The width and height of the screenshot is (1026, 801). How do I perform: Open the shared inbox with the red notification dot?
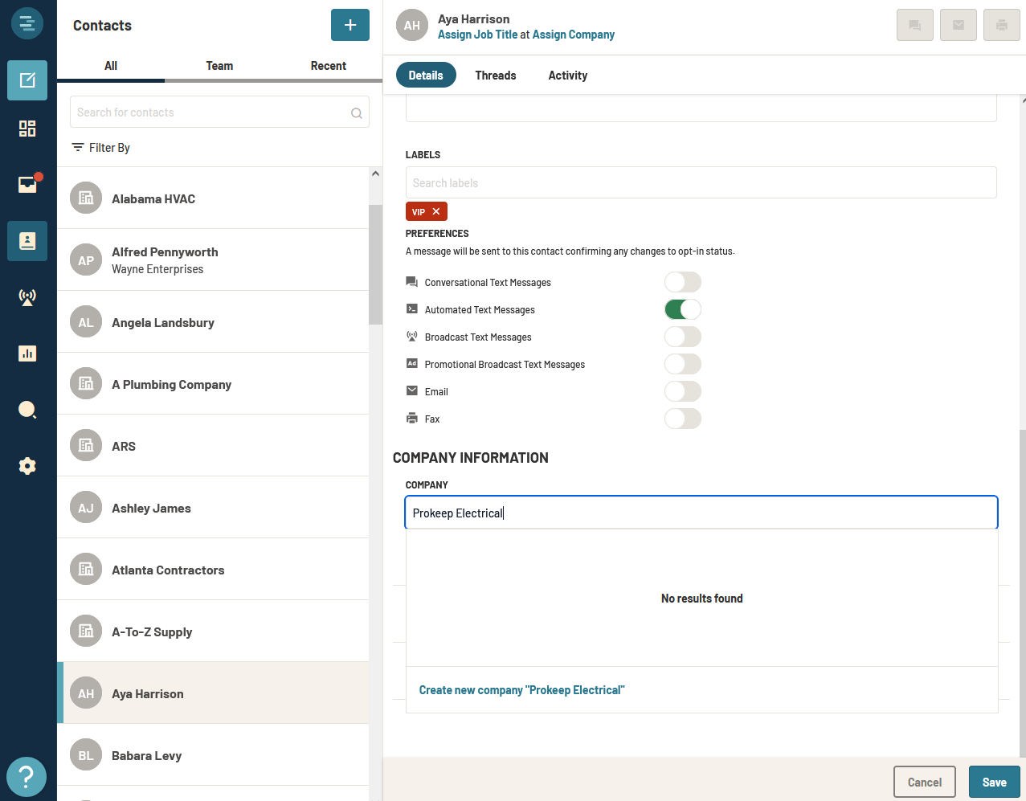[x=27, y=184]
